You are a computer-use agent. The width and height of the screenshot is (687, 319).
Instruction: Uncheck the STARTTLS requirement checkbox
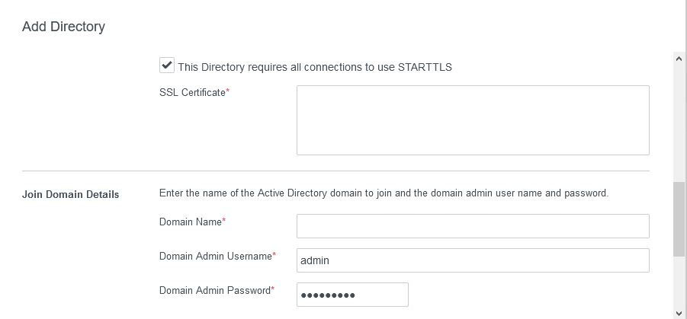[x=167, y=65]
